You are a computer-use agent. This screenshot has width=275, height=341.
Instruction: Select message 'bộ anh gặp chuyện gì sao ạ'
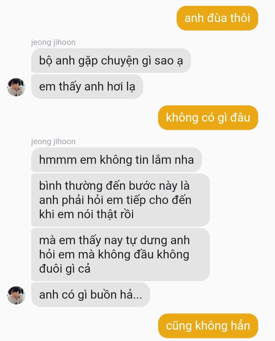pos(111,61)
